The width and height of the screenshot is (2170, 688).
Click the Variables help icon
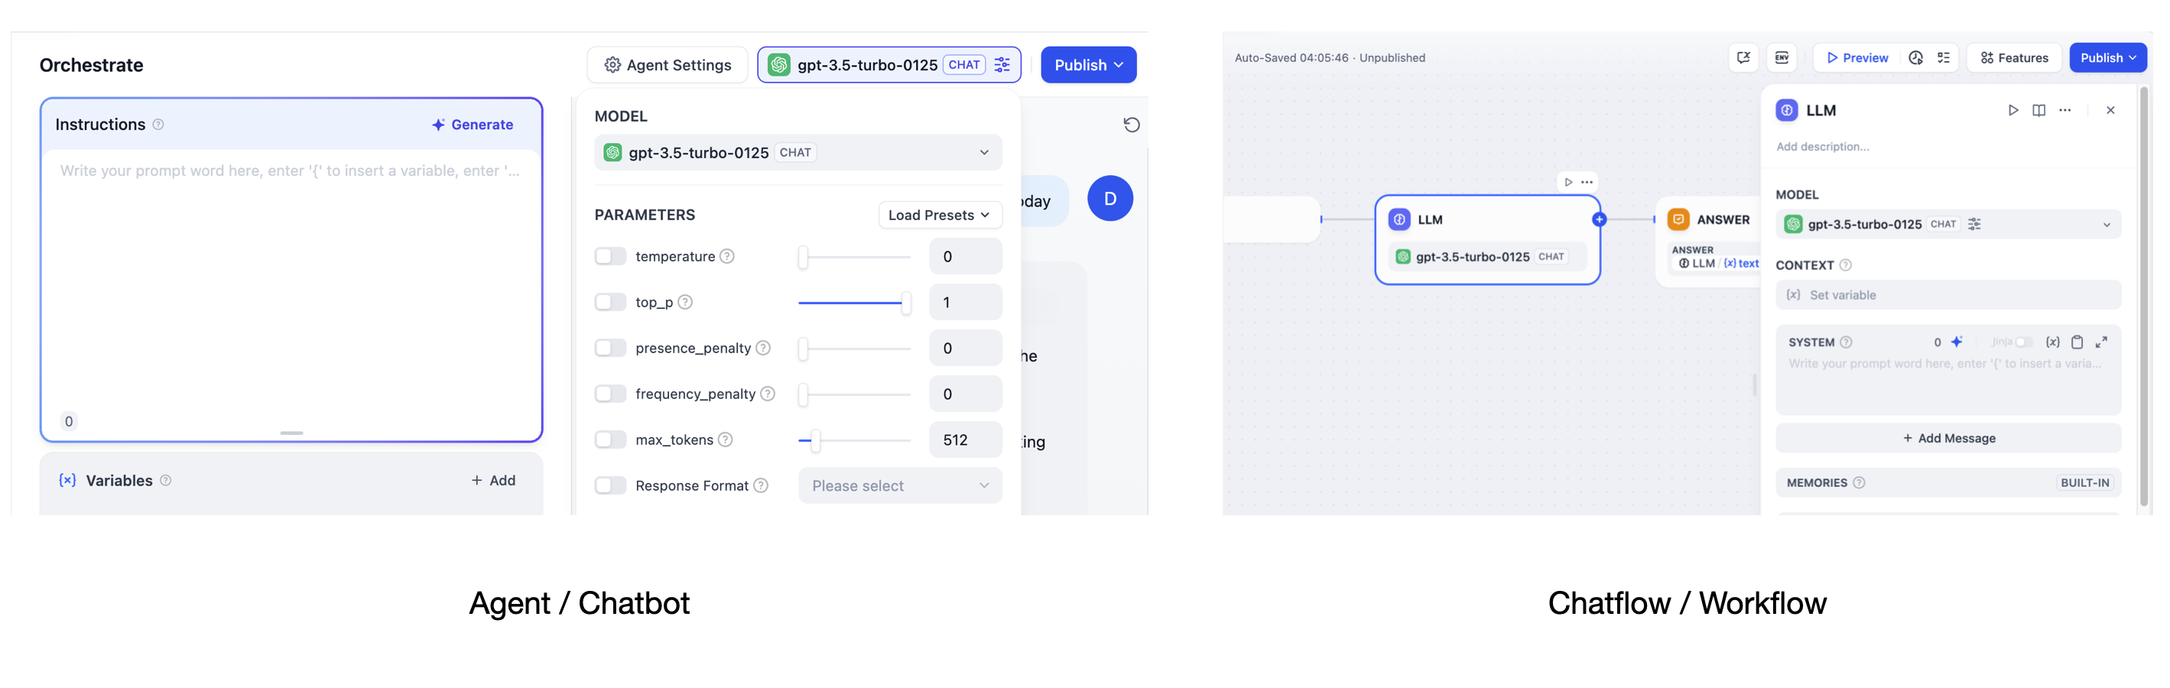[166, 480]
